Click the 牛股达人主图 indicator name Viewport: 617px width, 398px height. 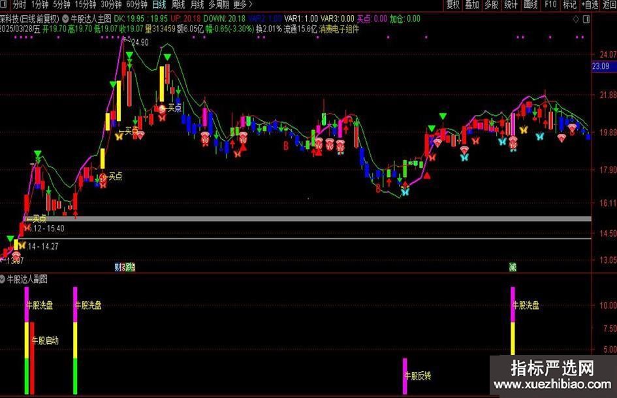pyautogui.click(x=91, y=18)
